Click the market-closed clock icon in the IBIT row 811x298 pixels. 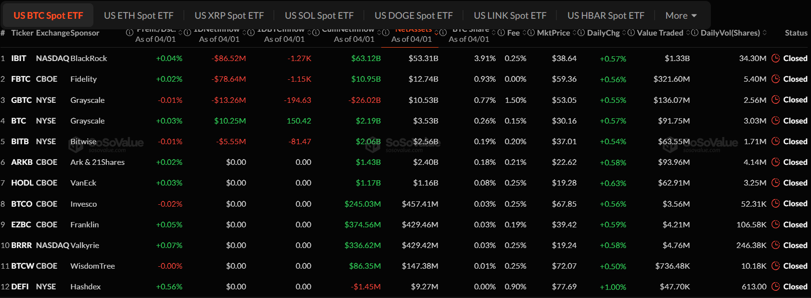(x=775, y=58)
